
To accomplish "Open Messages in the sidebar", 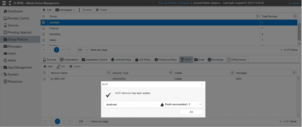I will (13, 46).
